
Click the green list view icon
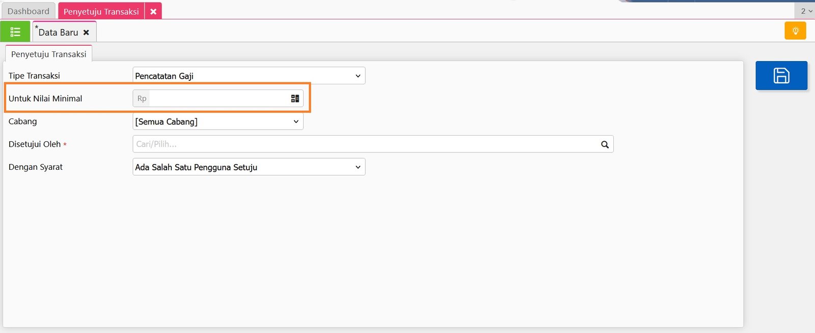tap(15, 32)
